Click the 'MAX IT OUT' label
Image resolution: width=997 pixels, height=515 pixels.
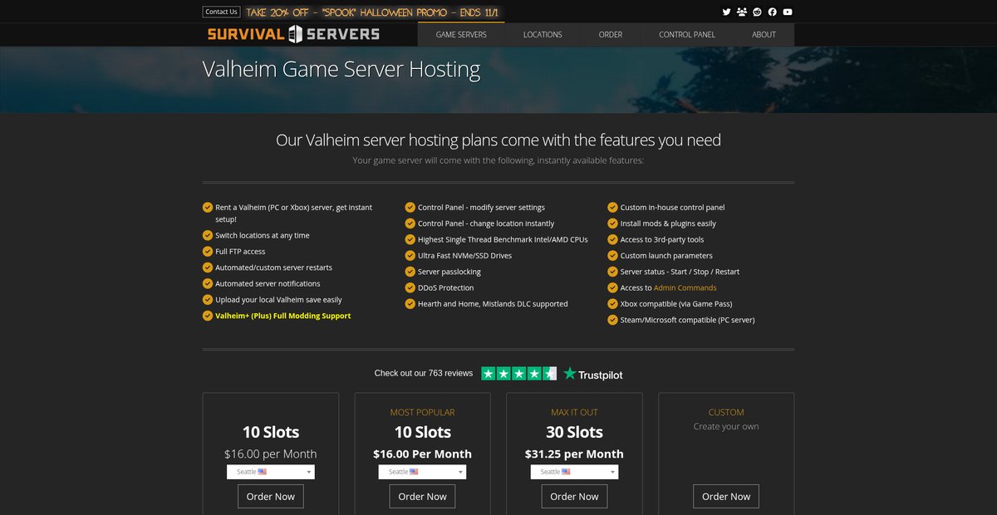click(x=574, y=412)
